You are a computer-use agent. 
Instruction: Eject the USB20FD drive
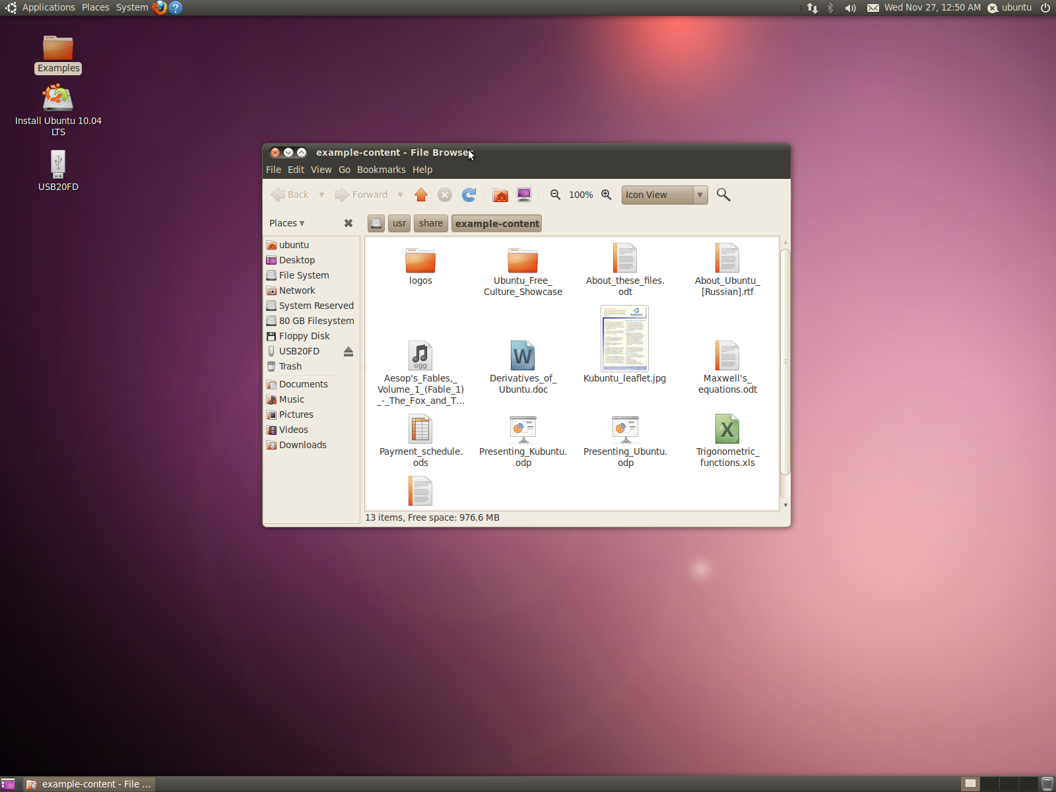click(348, 351)
